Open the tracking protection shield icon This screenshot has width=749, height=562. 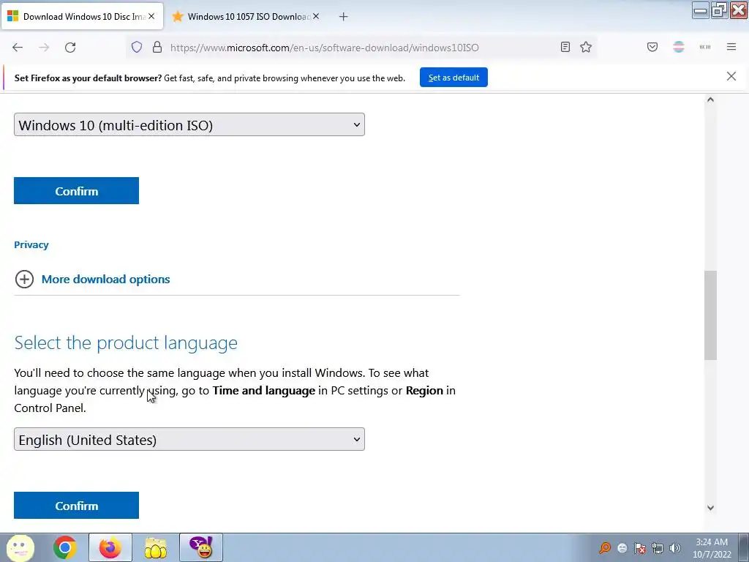tap(137, 48)
